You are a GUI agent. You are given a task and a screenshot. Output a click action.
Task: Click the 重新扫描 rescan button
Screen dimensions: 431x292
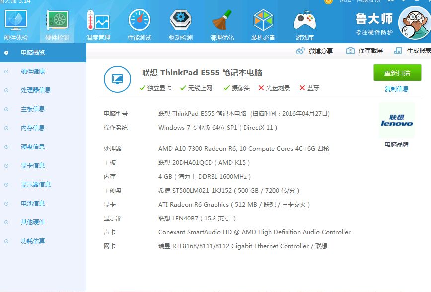click(397, 73)
